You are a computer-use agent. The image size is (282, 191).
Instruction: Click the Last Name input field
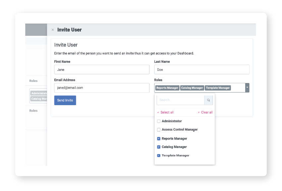point(201,70)
